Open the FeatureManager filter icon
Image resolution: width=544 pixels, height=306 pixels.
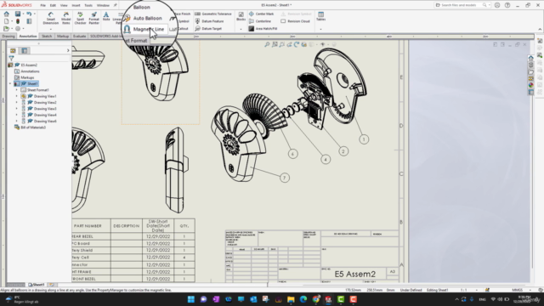click(11, 59)
